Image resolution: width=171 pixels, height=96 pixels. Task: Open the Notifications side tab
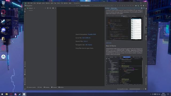coord(146,11)
